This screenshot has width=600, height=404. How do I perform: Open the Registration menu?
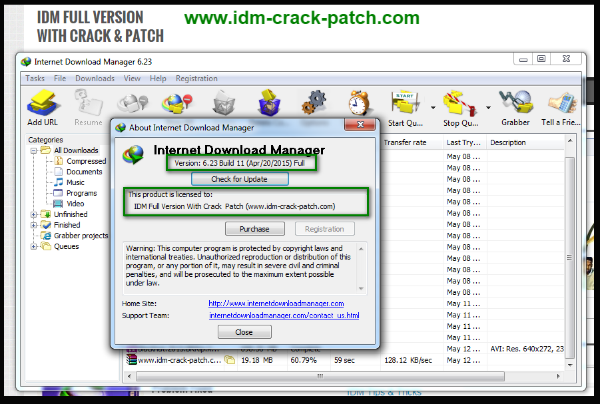(x=196, y=79)
